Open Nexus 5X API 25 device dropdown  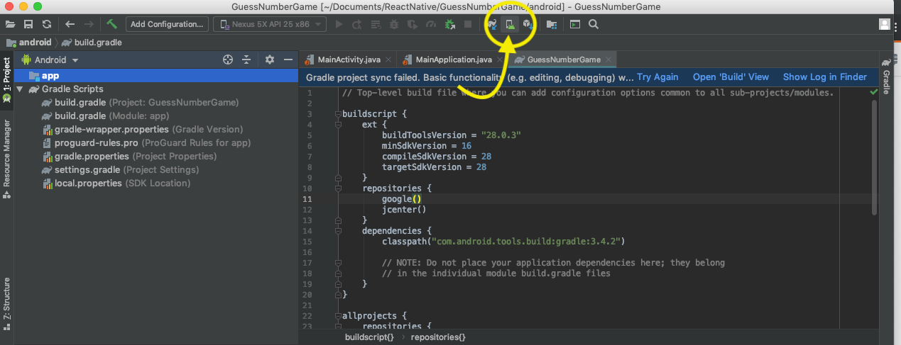270,24
